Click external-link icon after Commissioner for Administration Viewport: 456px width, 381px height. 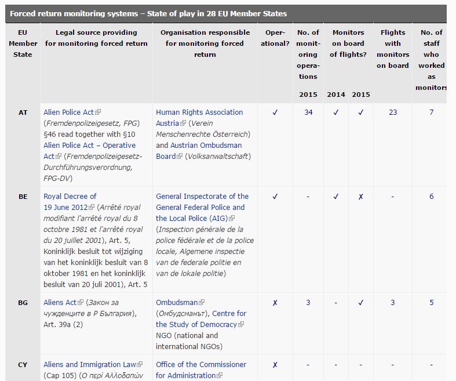coord(220,375)
